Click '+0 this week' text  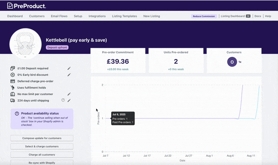pyautogui.click(x=176, y=69)
